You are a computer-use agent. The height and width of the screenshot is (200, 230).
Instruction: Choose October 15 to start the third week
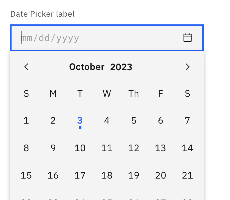tap(26, 175)
